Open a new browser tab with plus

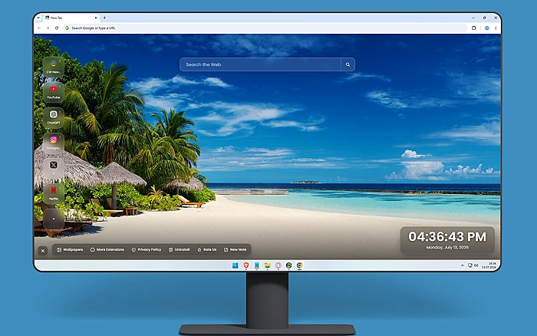(x=104, y=18)
